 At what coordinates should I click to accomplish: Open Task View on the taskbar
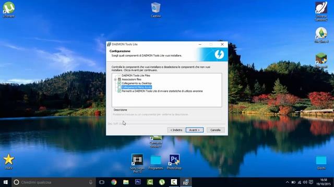102,182
